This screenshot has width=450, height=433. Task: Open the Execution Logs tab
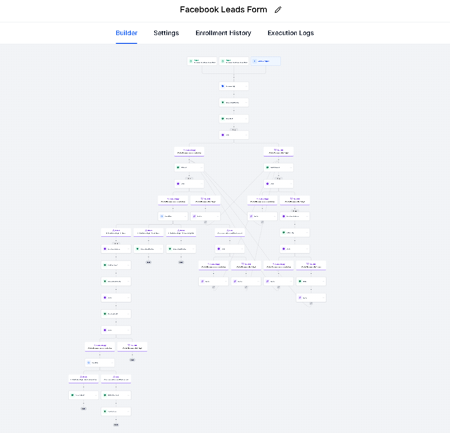pyautogui.click(x=290, y=33)
